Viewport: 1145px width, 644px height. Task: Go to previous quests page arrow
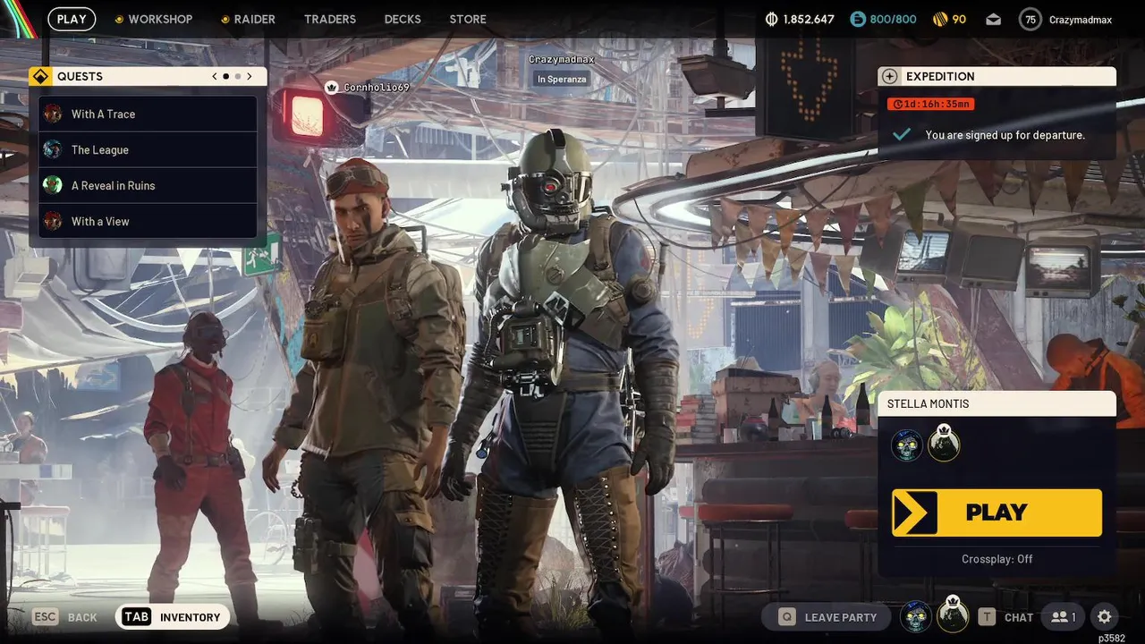click(215, 76)
